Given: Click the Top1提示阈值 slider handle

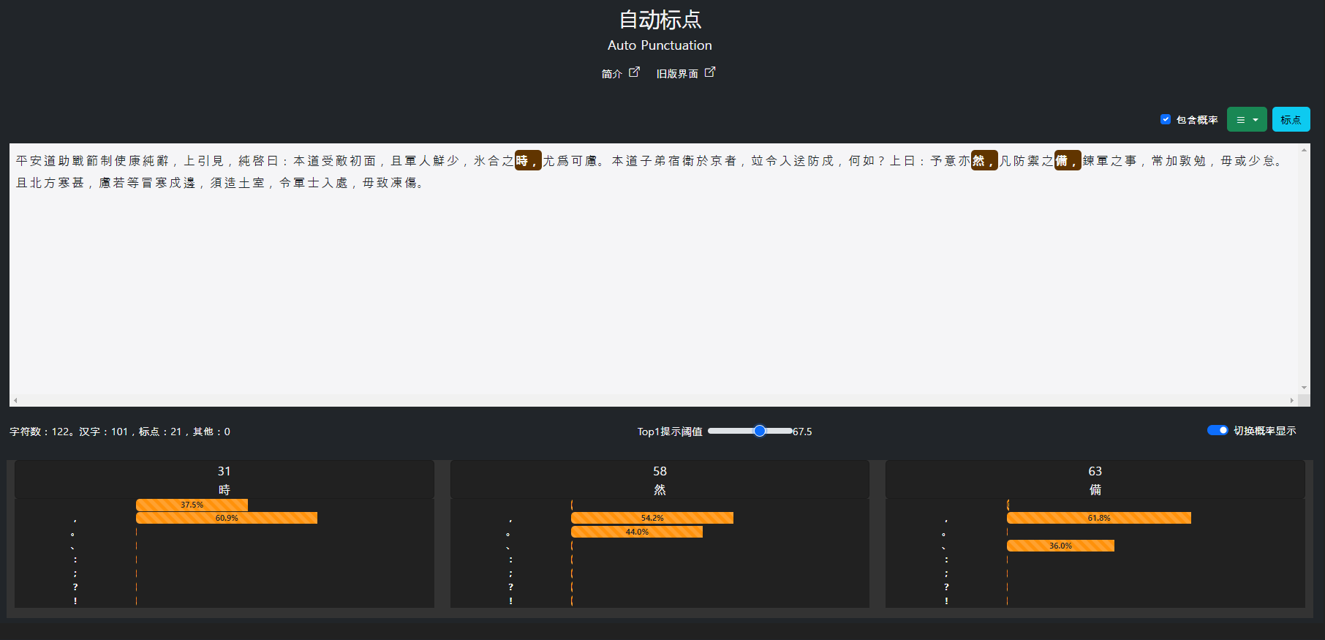Looking at the screenshot, I should coord(760,431).
